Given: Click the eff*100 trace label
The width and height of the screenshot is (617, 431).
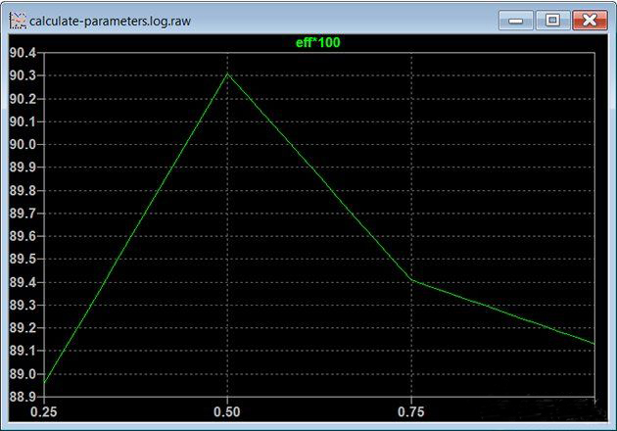Looking at the screenshot, I should 317,42.
